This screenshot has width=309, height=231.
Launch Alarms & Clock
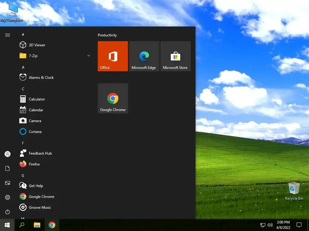55,77
